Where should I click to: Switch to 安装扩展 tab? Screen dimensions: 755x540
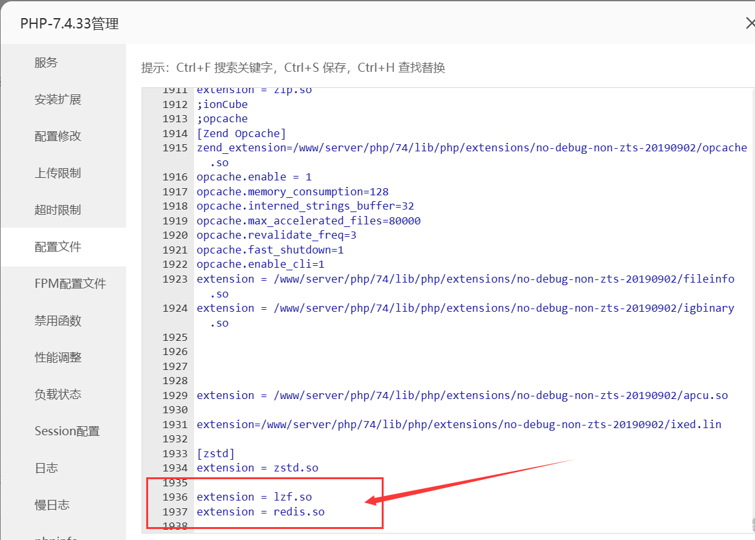[58, 100]
